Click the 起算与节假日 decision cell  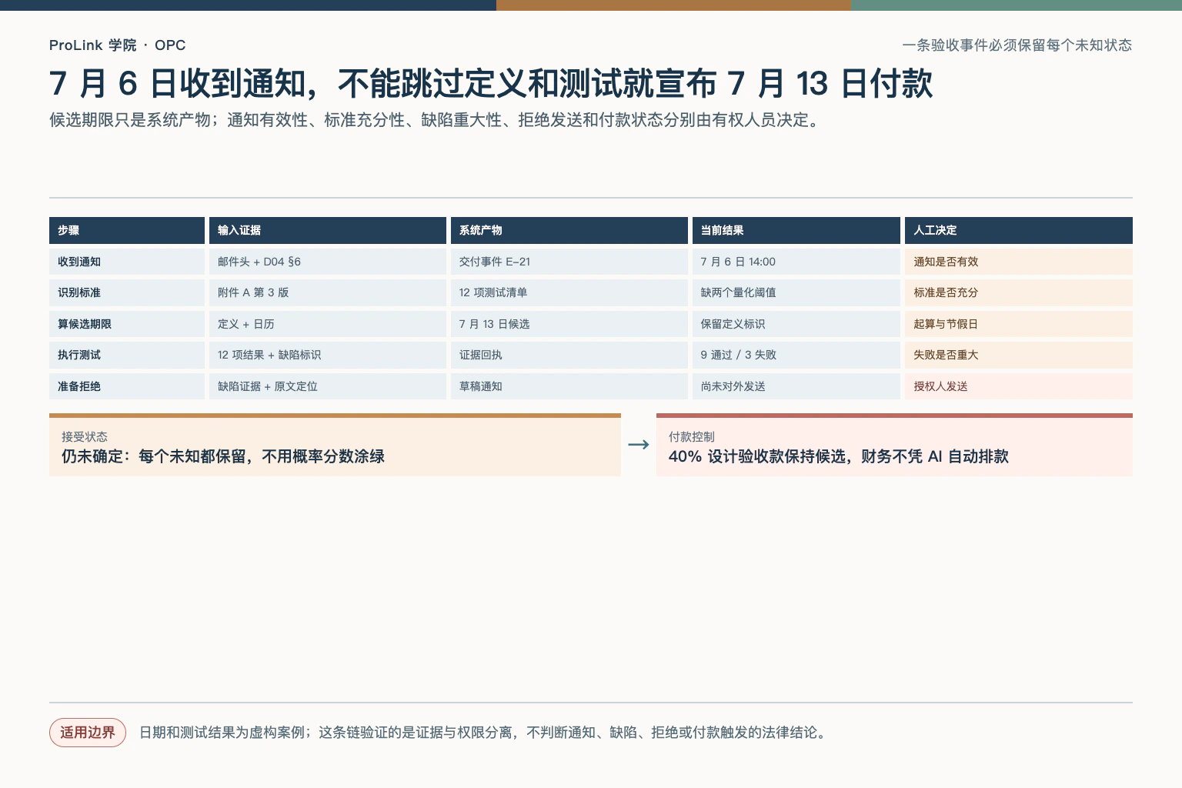click(1019, 324)
